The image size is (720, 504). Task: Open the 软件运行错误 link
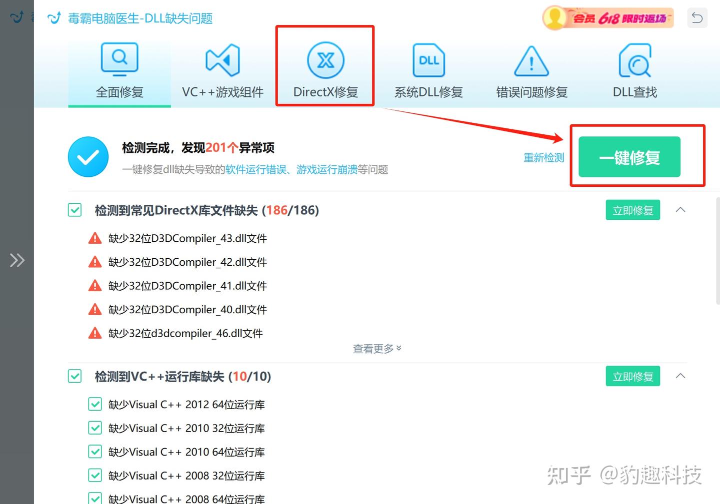[x=256, y=170]
